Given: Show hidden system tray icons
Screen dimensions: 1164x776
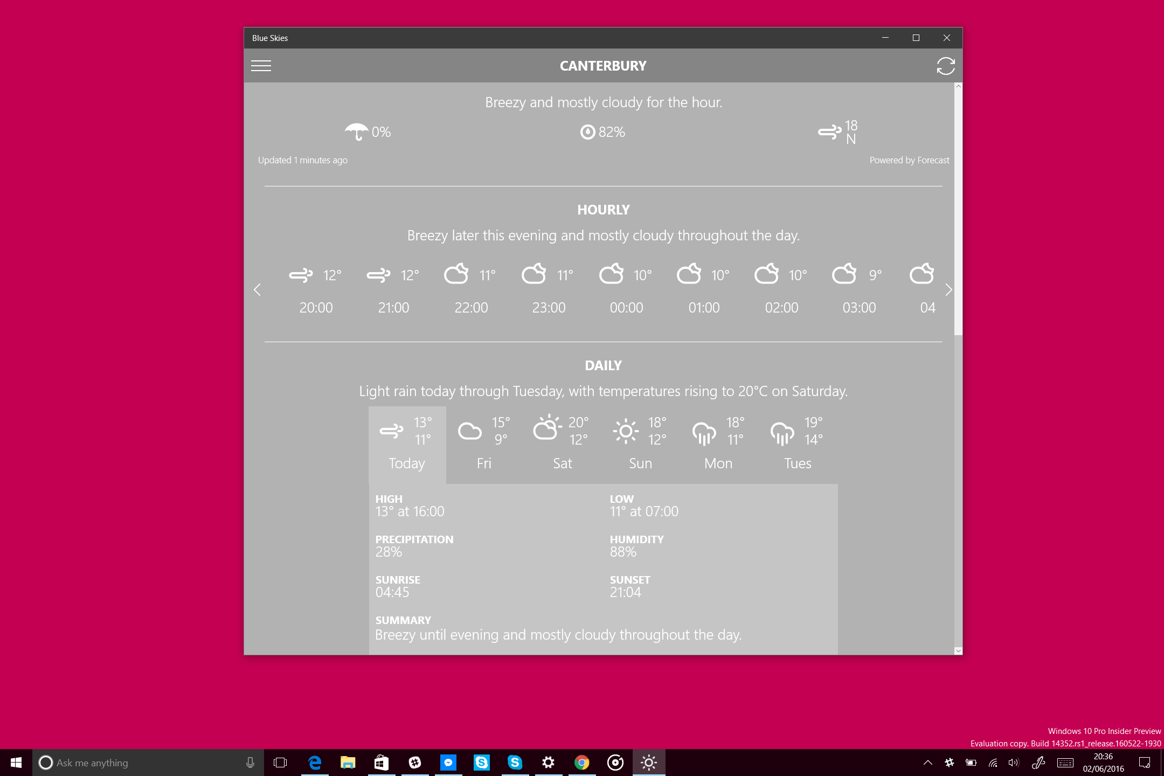Looking at the screenshot, I should [x=927, y=763].
